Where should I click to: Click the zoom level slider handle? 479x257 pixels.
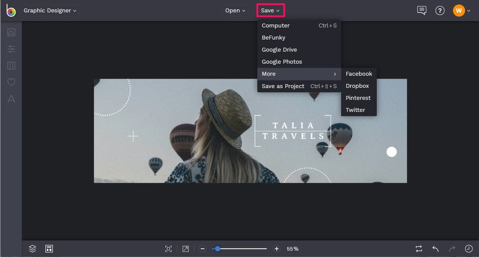[x=218, y=248]
